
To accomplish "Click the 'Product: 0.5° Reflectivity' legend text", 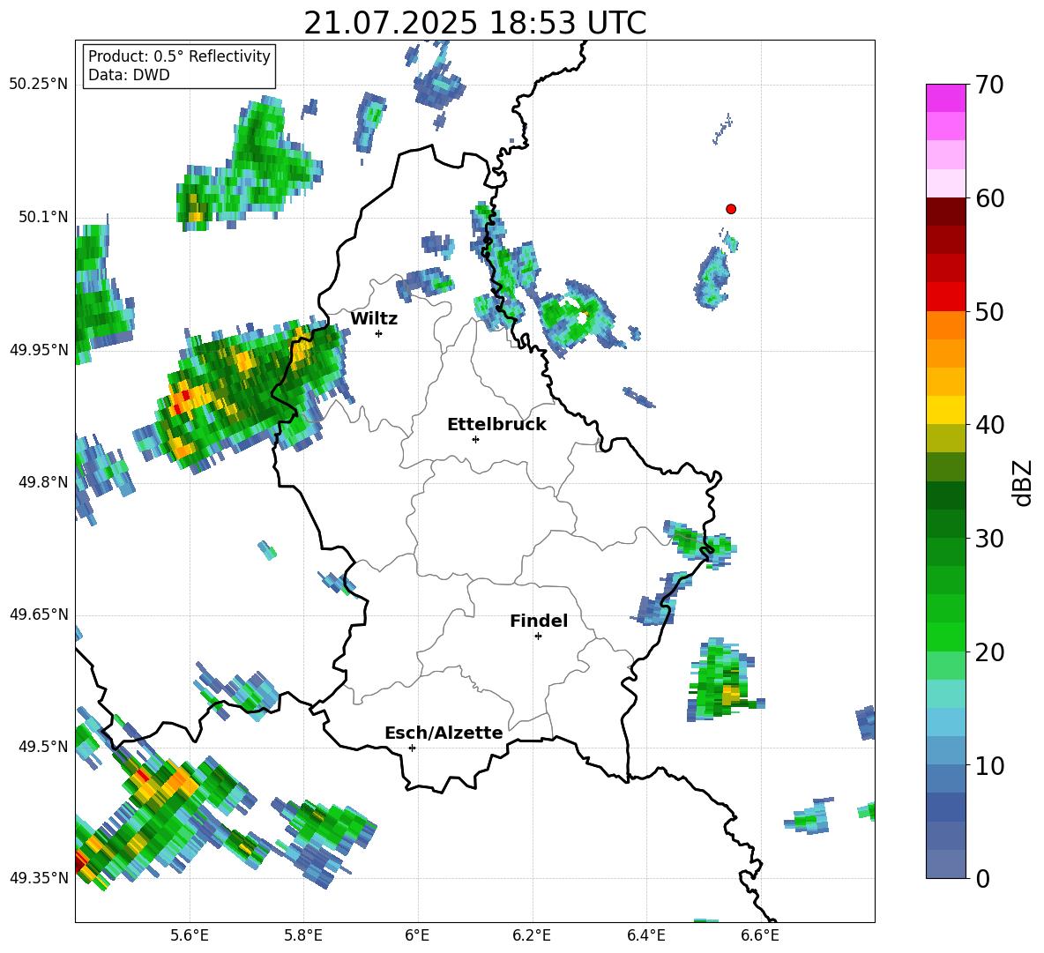I will click(179, 56).
